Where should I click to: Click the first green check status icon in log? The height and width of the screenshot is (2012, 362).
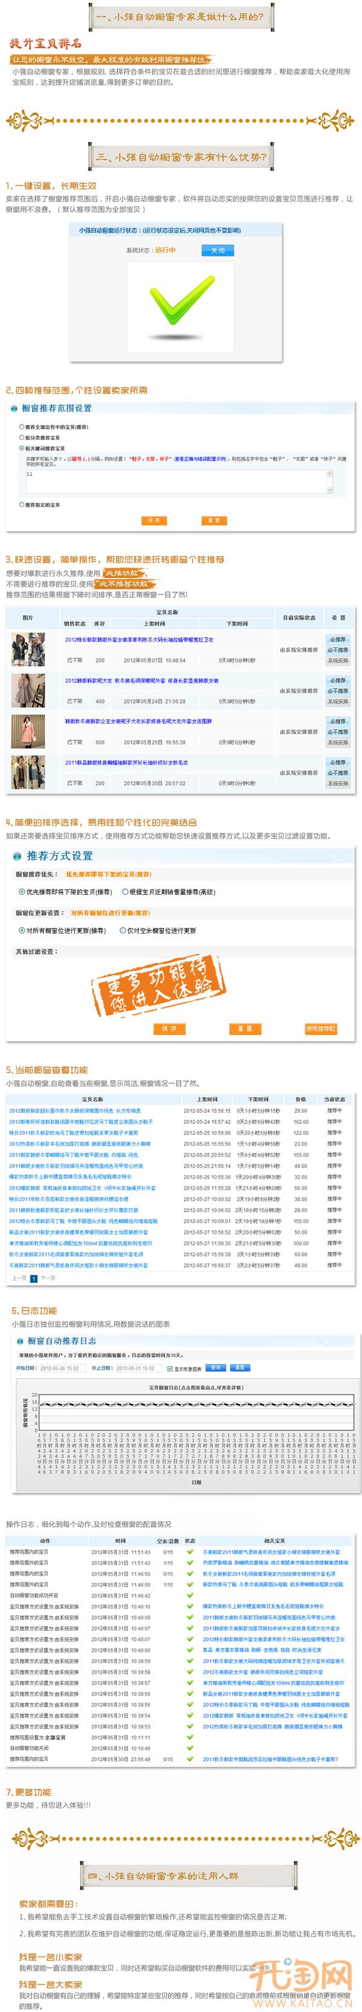(x=189, y=1552)
